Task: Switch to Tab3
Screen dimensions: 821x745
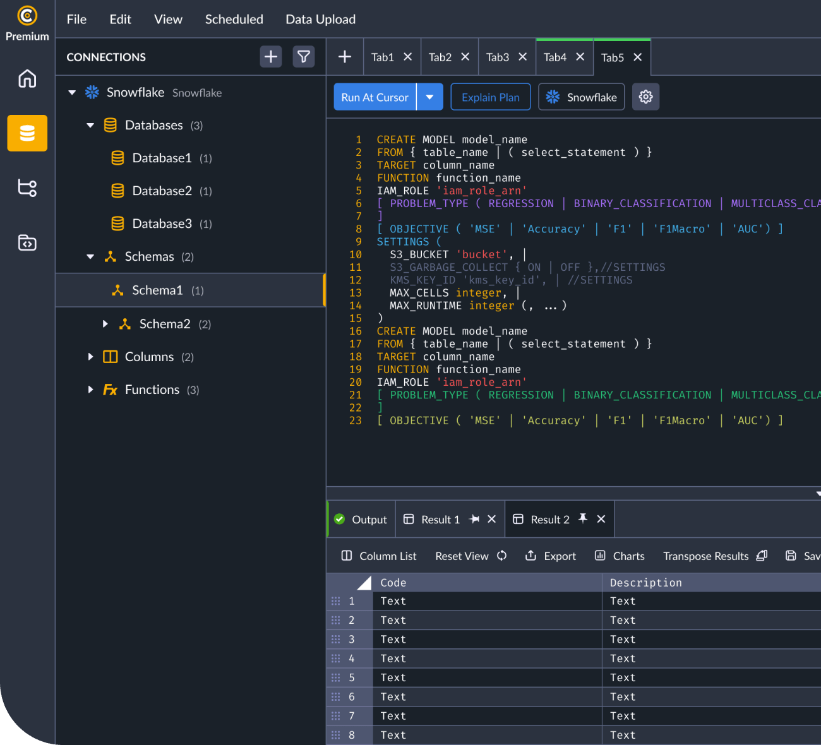Action: 498,57
